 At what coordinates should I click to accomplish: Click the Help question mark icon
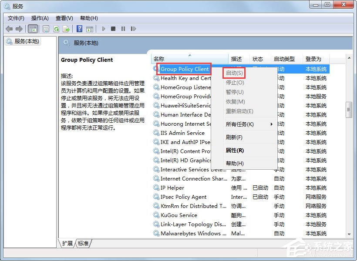coord(79,29)
